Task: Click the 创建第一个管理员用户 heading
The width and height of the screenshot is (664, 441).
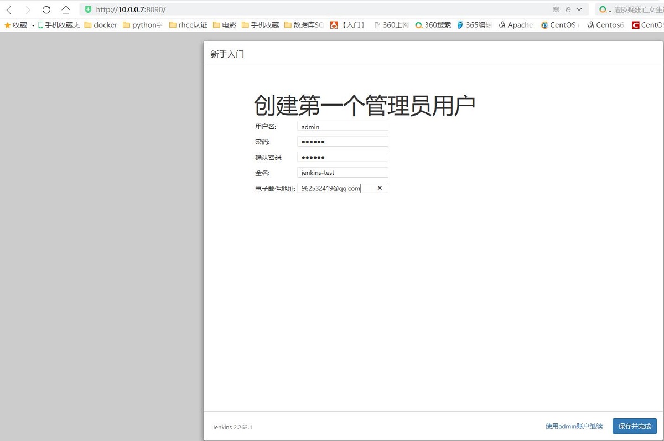Action: pos(365,105)
